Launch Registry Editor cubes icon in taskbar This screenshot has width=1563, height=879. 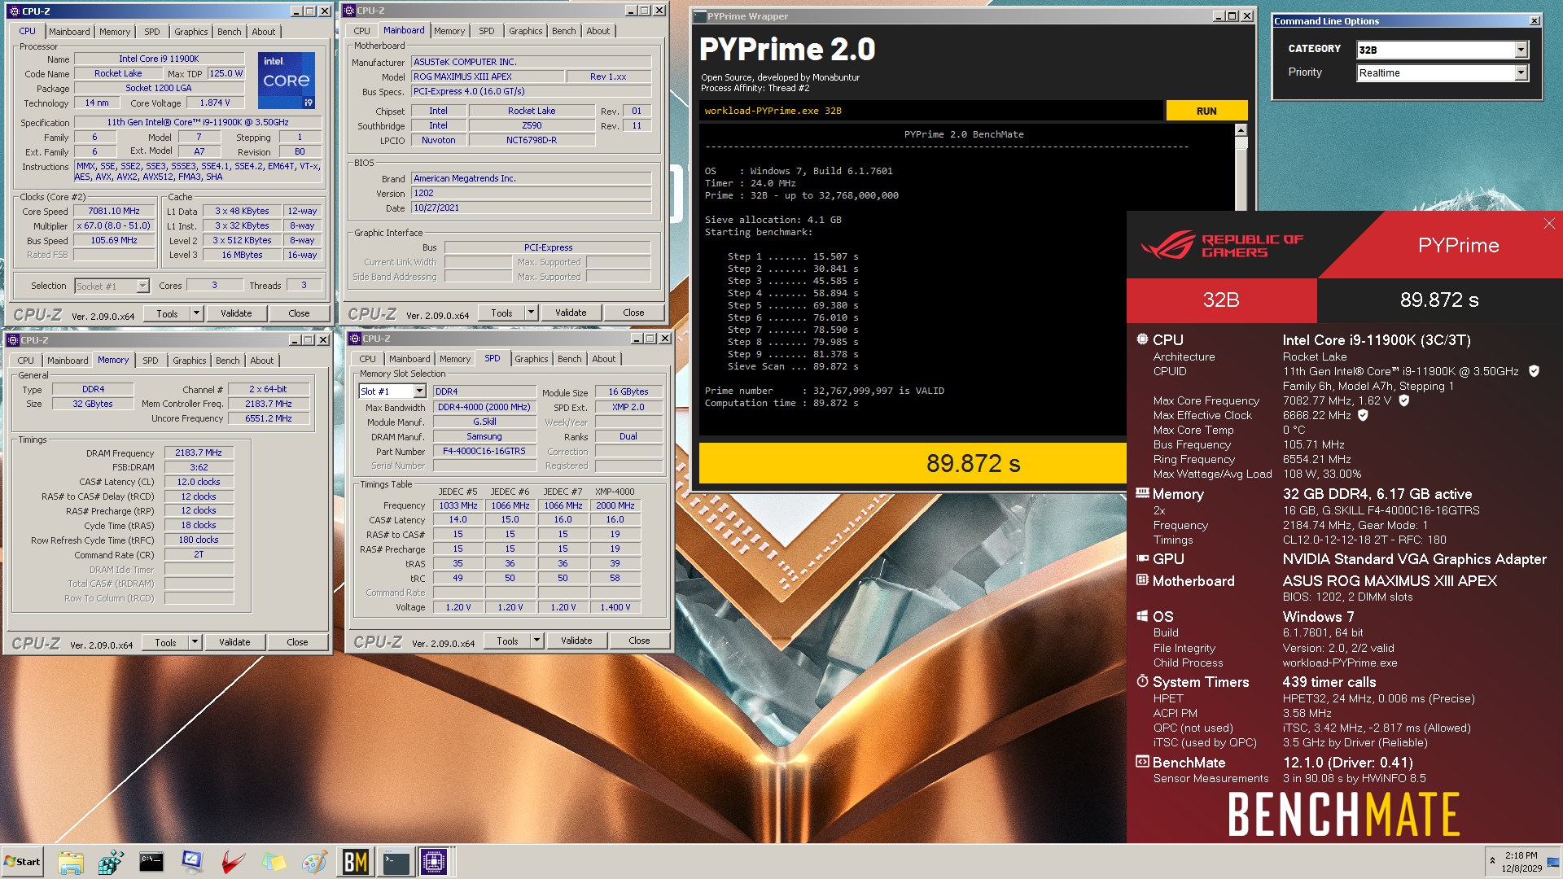[x=111, y=862]
